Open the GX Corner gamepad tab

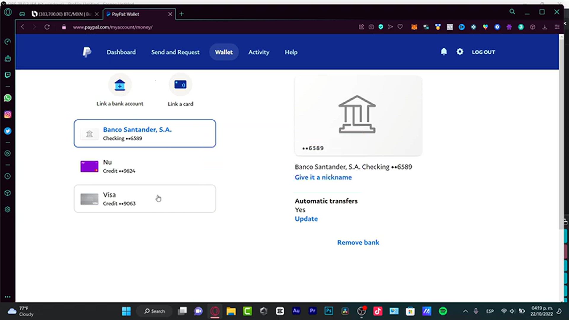pos(22,14)
